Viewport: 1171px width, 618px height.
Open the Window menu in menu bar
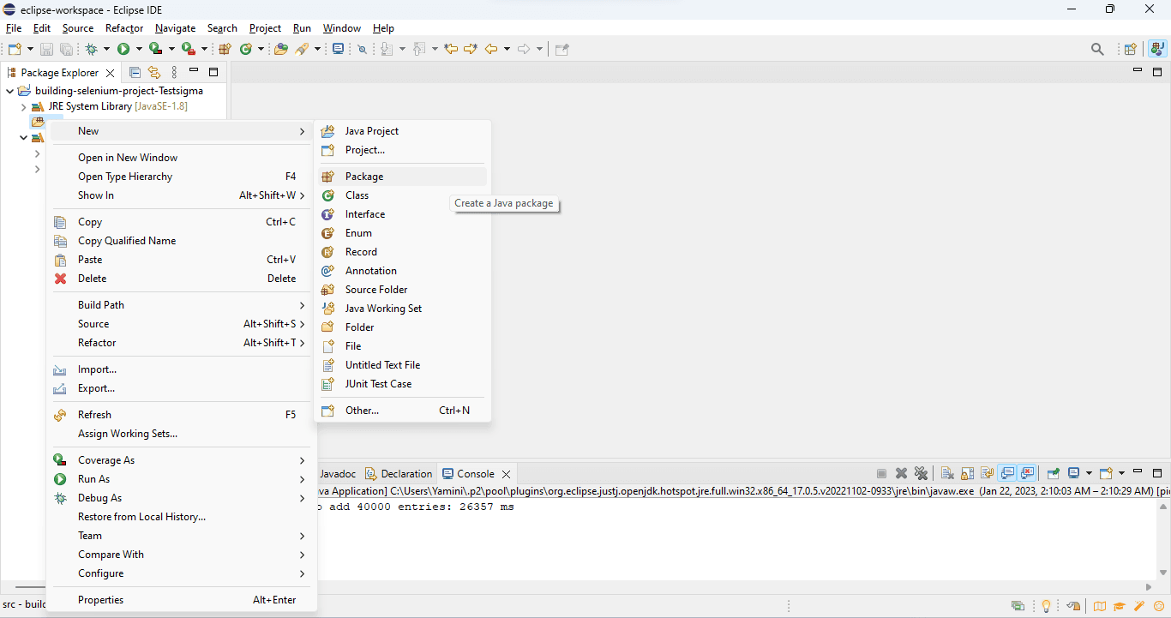tap(342, 28)
